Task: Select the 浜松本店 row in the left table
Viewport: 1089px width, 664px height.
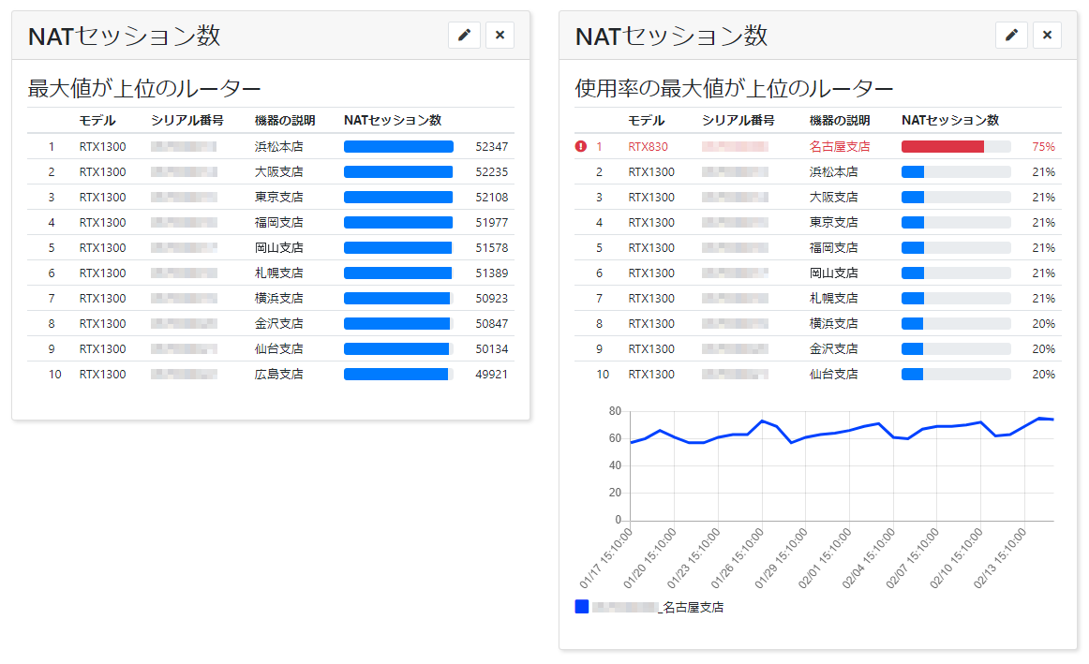Action: point(276,146)
